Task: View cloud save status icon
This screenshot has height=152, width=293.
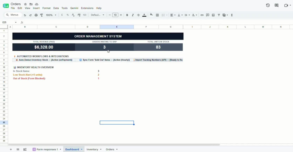Action: click(x=37, y=4)
